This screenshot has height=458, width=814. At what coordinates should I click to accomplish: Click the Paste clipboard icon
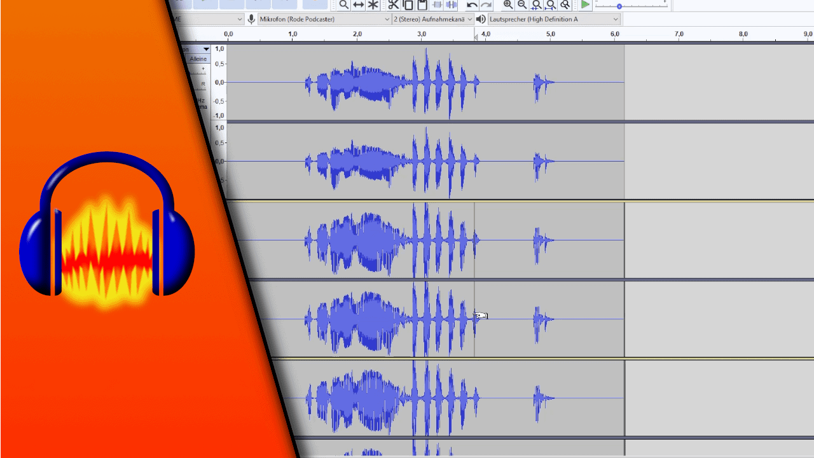pos(422,4)
